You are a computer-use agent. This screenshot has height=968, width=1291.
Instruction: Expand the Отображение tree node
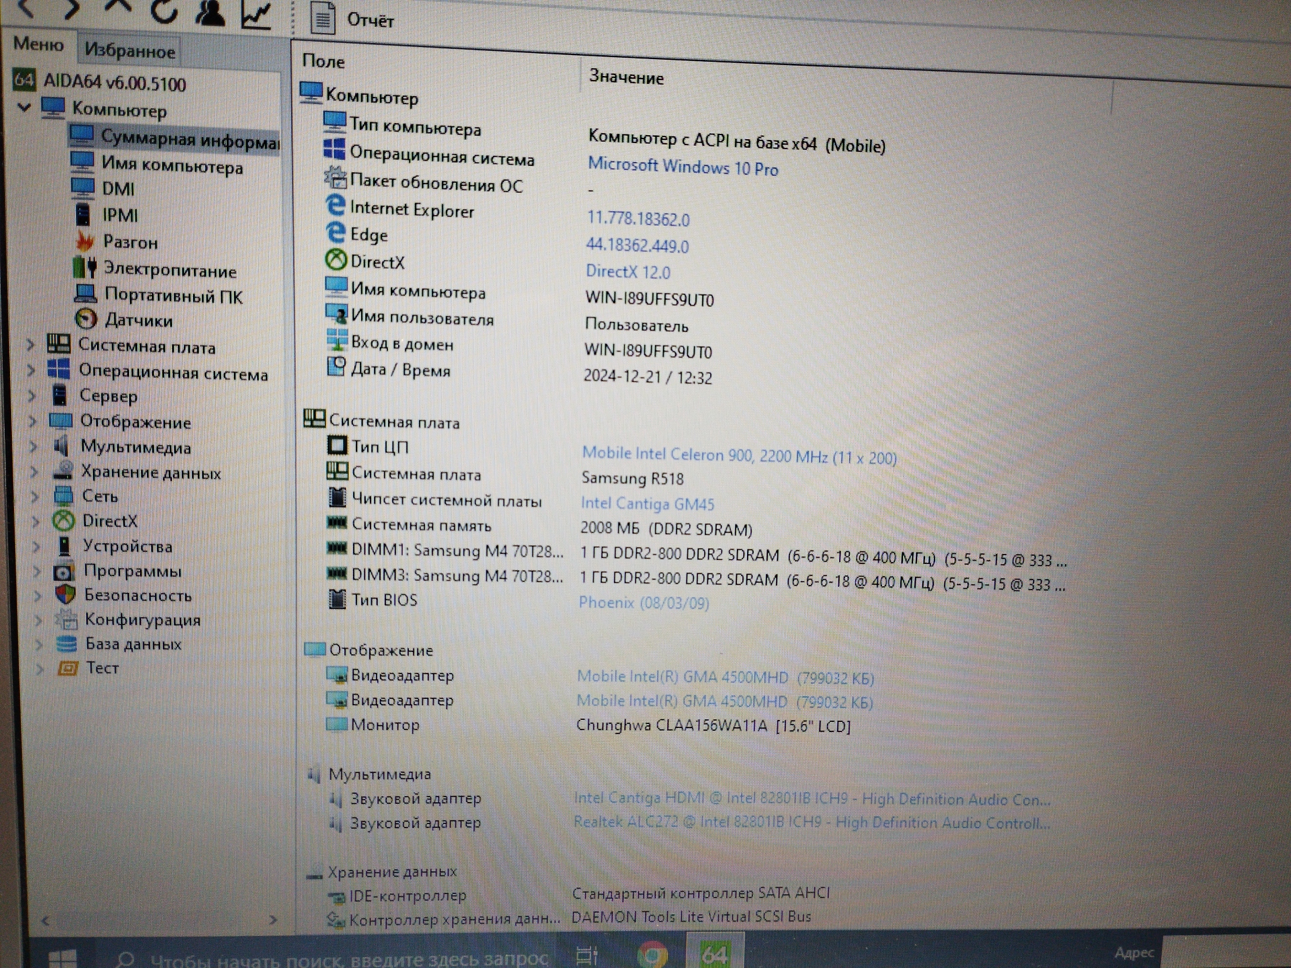coord(33,421)
